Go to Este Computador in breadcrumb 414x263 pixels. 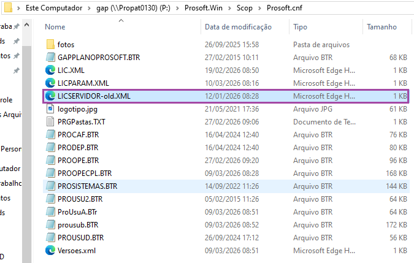pyautogui.click(x=54, y=8)
